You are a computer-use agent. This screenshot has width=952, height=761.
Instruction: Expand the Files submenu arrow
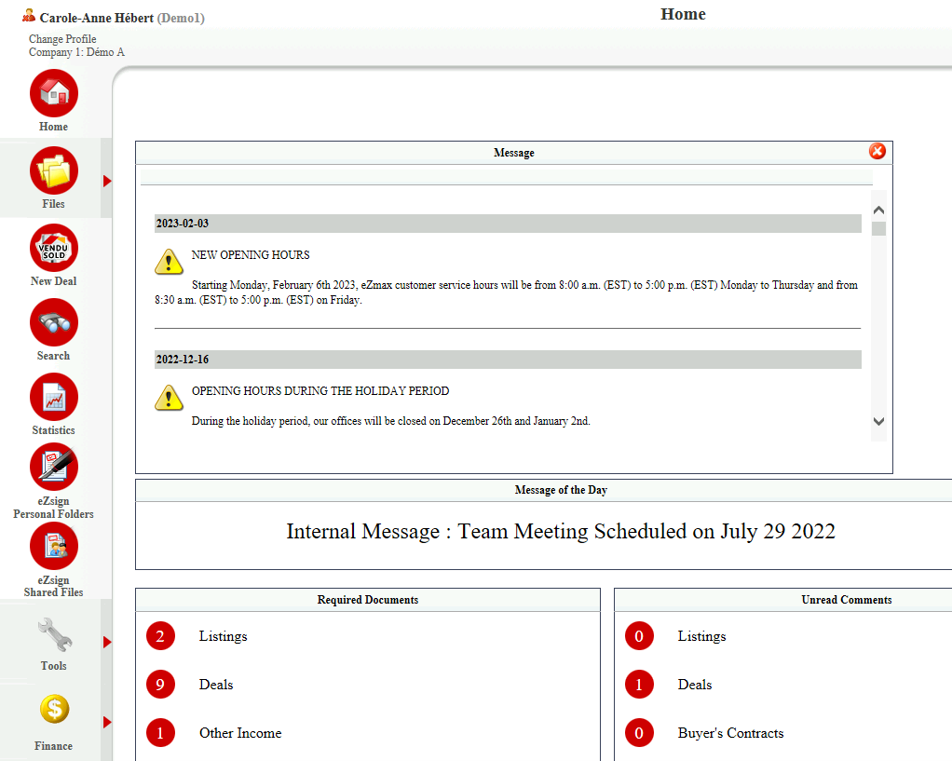tap(107, 181)
